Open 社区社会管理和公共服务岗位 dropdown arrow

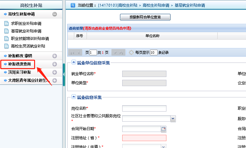pos(173,119)
